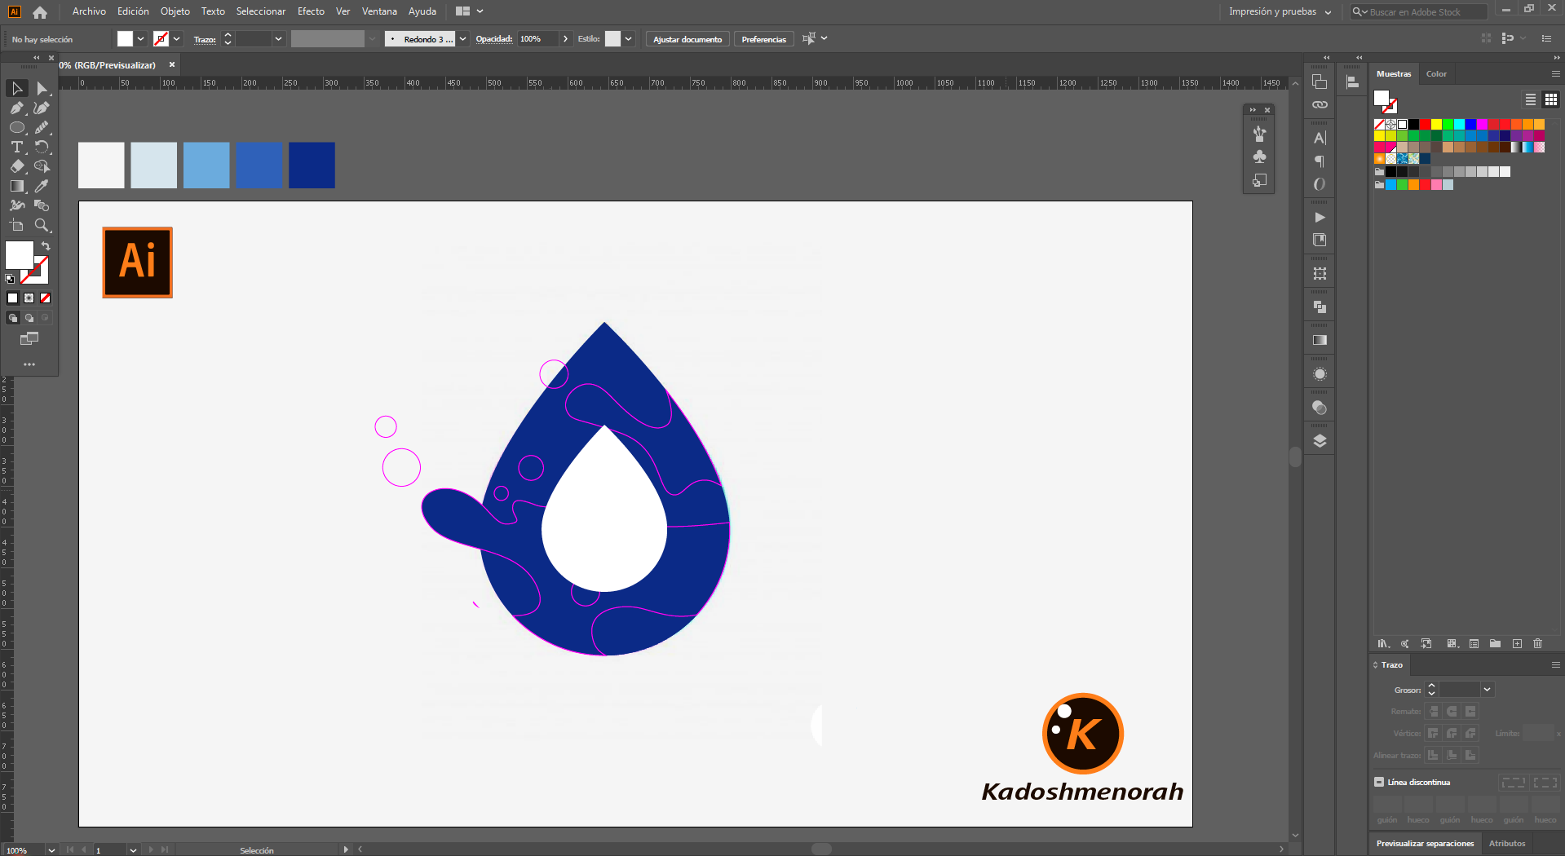Select the Type tool
The width and height of the screenshot is (1565, 856).
coord(17,147)
